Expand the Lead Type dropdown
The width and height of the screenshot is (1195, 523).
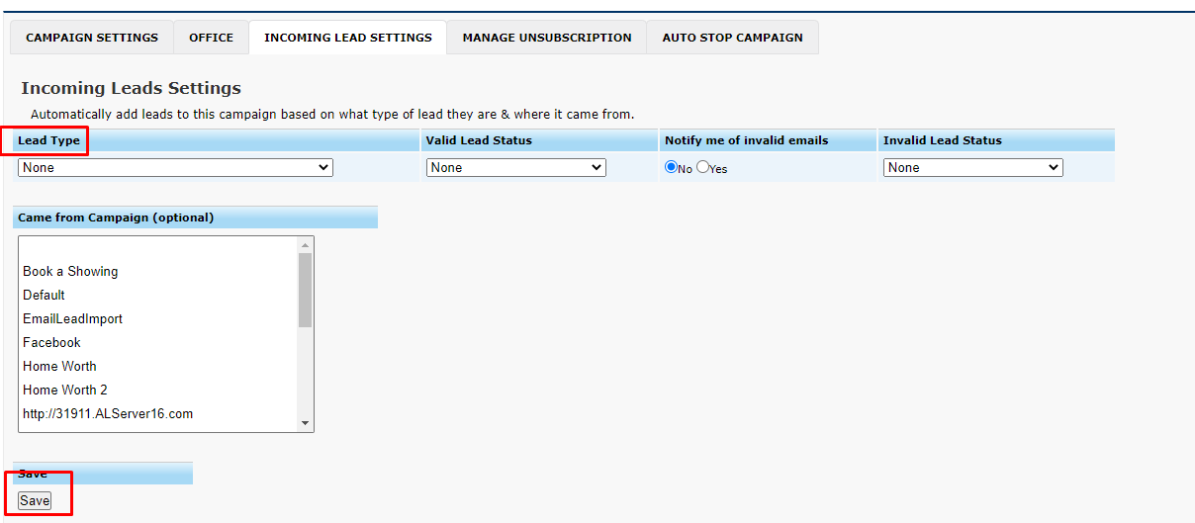click(x=175, y=168)
